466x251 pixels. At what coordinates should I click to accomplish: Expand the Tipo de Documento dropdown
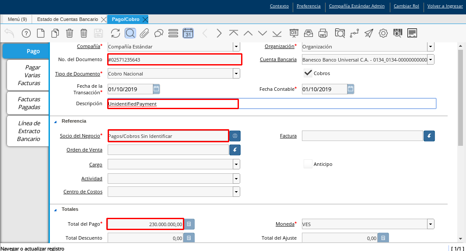[236, 74]
